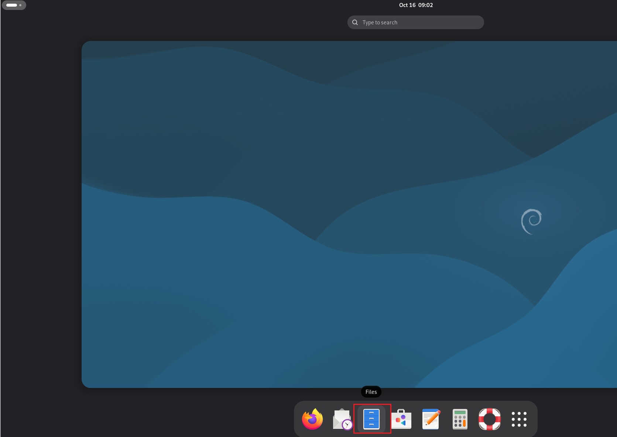Click the Files tooltip label
The width and height of the screenshot is (617, 437).
tap(371, 392)
